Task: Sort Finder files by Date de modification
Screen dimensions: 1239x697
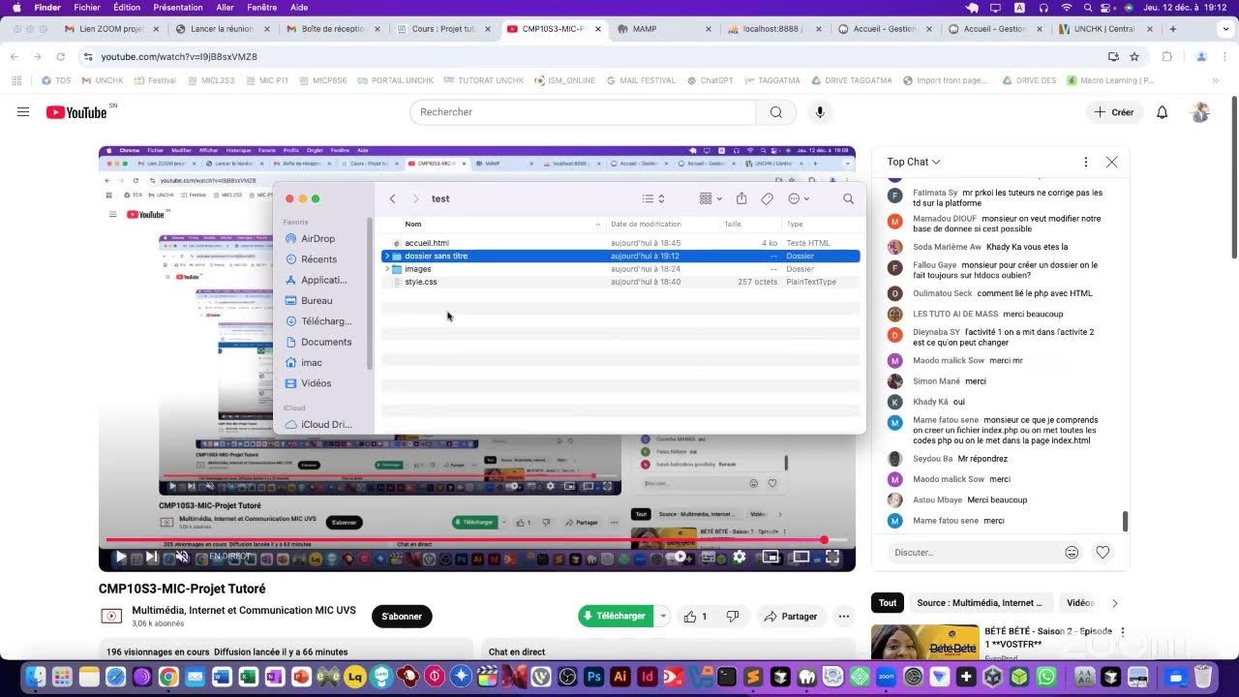Action: tap(646, 225)
